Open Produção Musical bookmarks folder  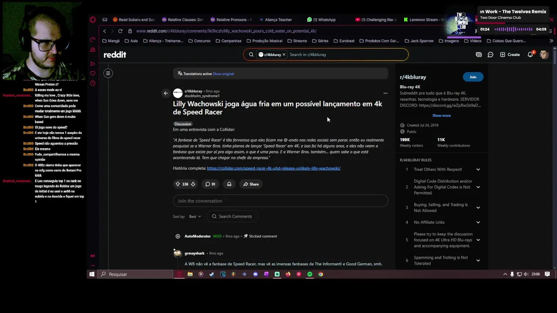click(265, 41)
